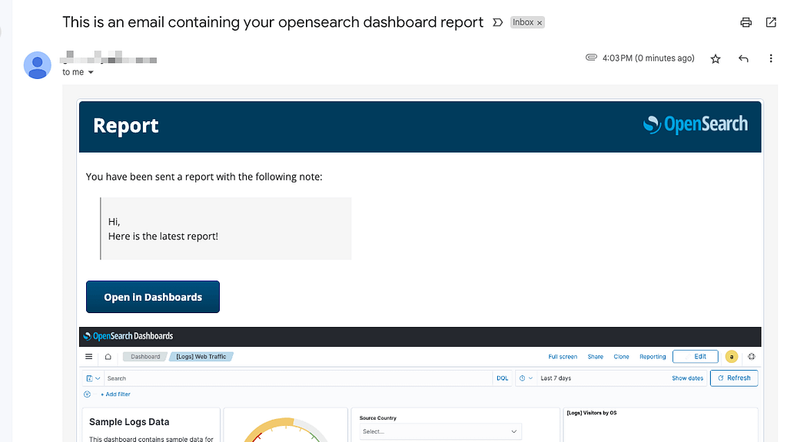The width and height of the screenshot is (787, 442).
Task: Open the Source Country Select dropdown
Action: pos(439,430)
